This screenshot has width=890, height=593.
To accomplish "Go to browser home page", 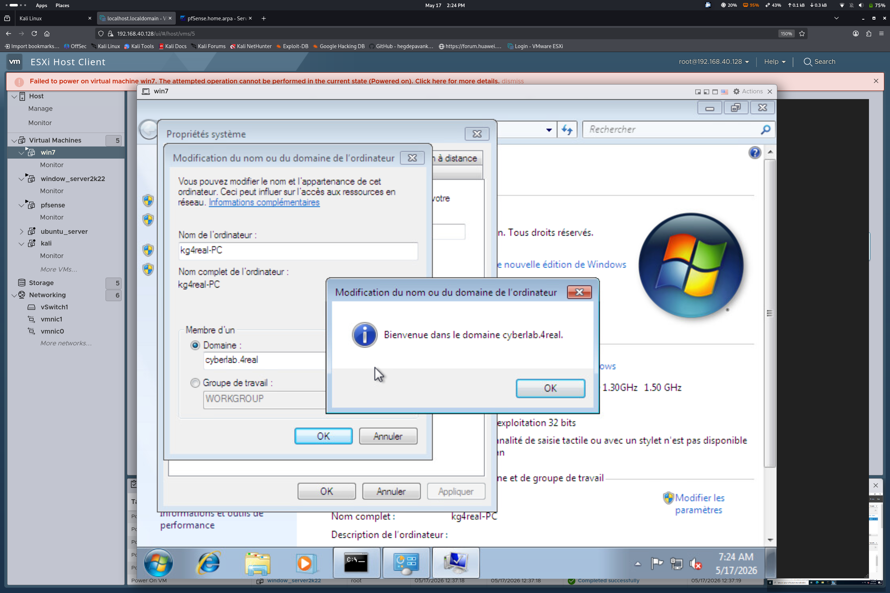I will (x=47, y=33).
